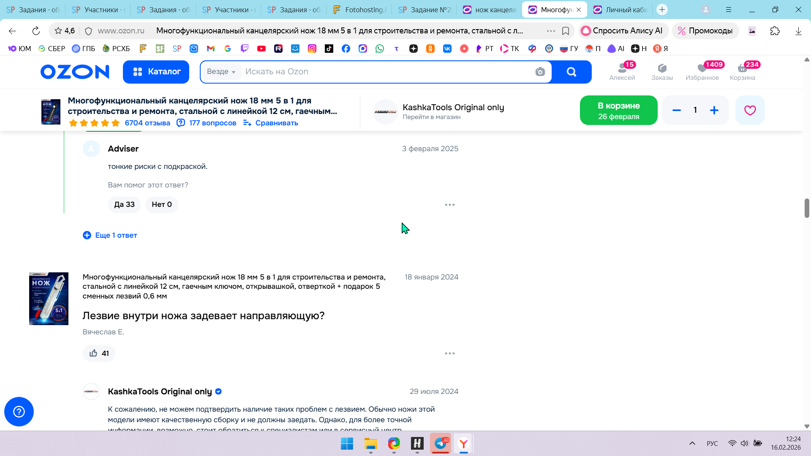Click the knife product thumbnail beside question
Screen dimensions: 811x456
pyautogui.click(x=49, y=299)
